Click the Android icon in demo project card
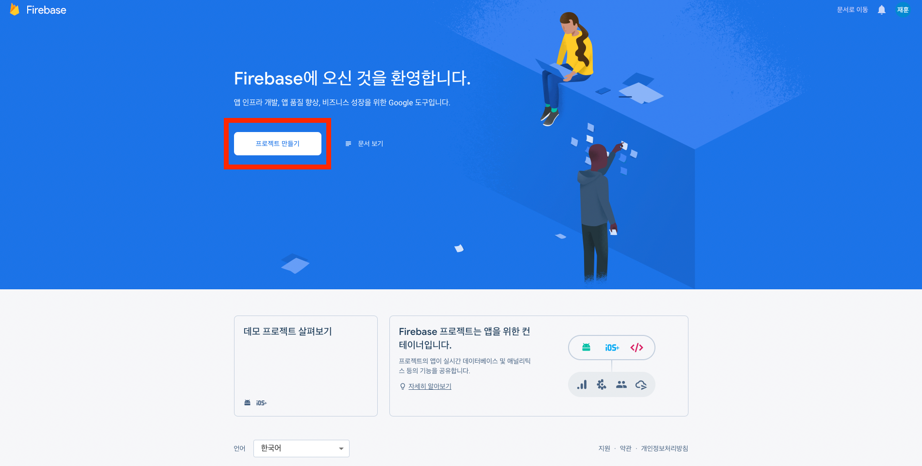The image size is (922, 466). coord(248,402)
